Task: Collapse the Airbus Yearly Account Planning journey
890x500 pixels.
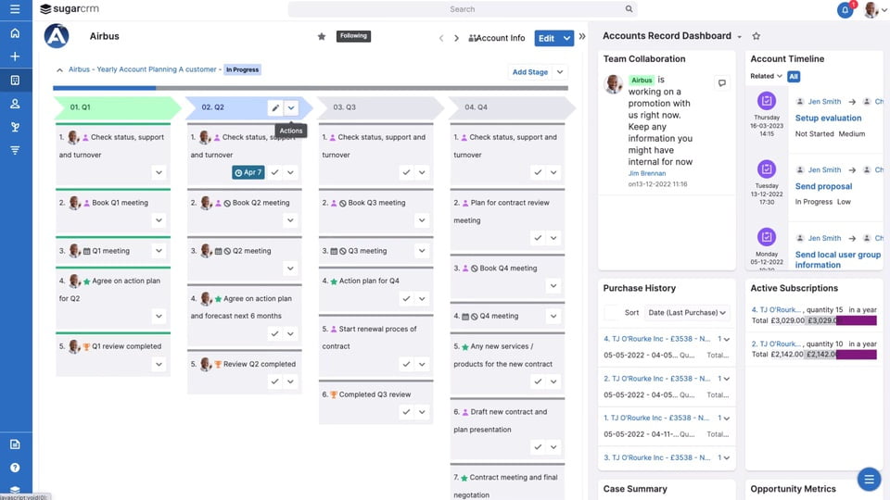Action: [59, 70]
